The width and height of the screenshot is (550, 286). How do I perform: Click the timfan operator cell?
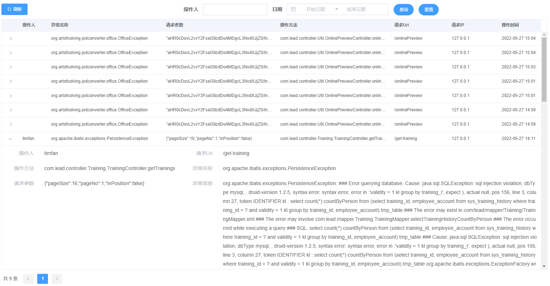tap(28, 139)
